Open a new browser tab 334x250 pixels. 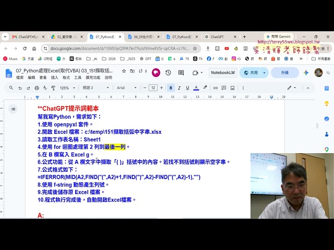[x=244, y=37]
